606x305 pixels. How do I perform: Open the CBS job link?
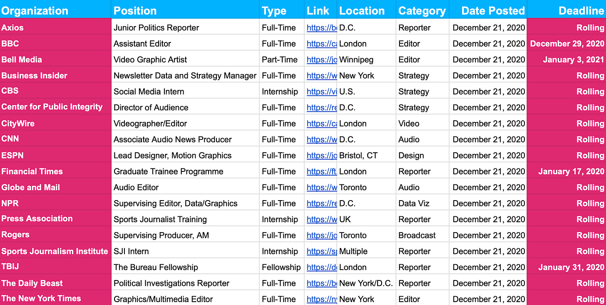(322, 92)
